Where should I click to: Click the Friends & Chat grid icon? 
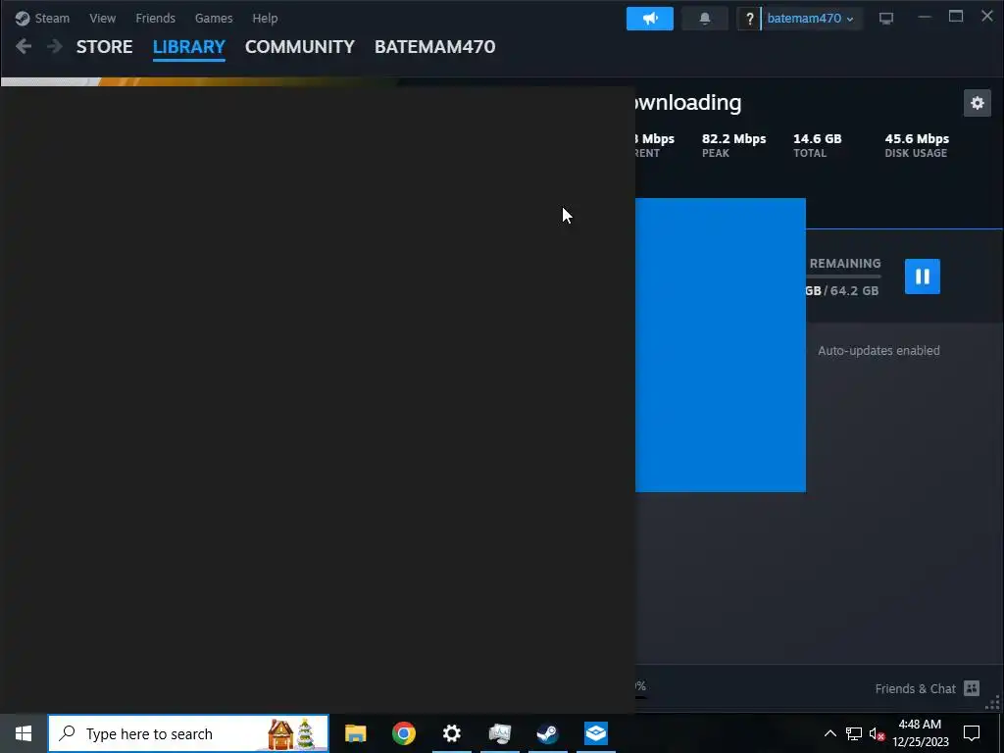972,688
